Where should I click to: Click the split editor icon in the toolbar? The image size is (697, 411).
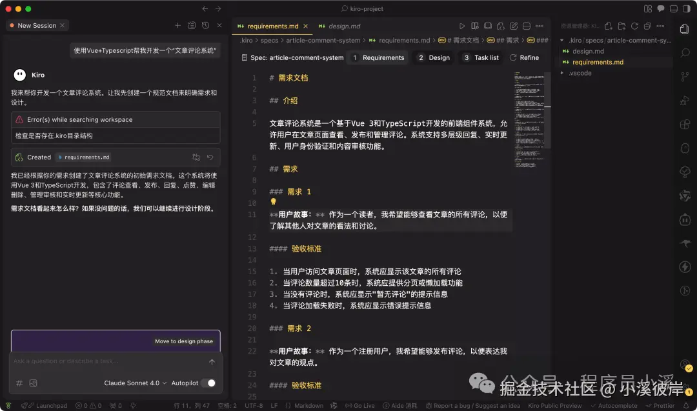click(525, 26)
